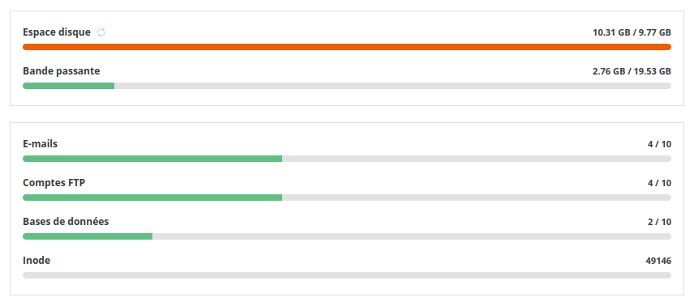
Task: Select the Inode label
Action: click(x=36, y=261)
